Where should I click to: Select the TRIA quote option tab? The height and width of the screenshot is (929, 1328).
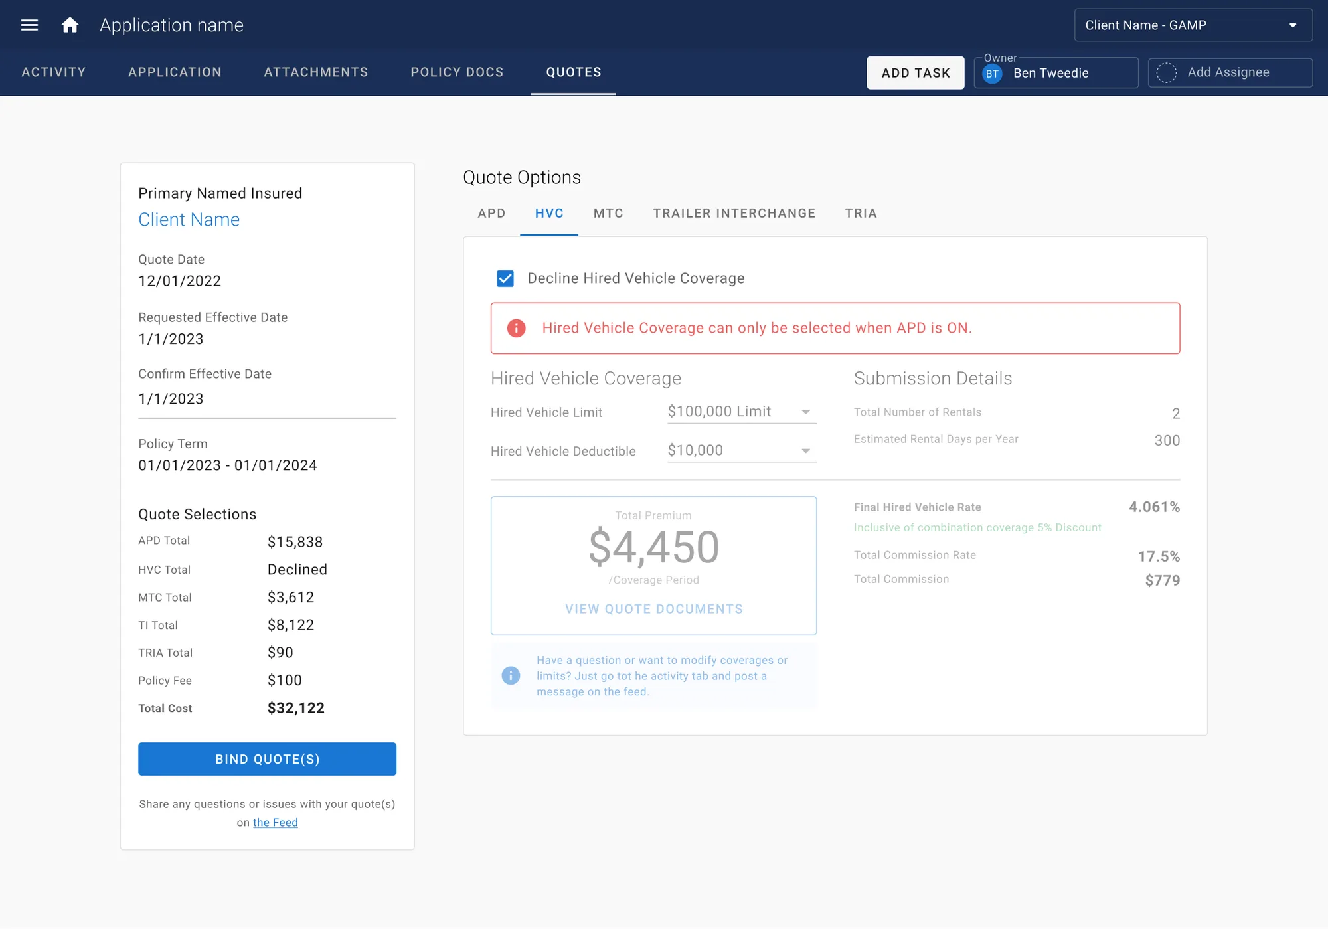(861, 213)
